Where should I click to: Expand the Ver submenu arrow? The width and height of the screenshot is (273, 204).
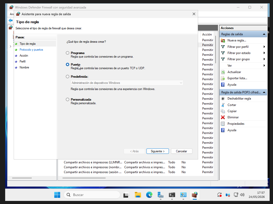click(264, 65)
